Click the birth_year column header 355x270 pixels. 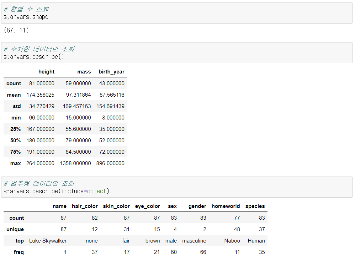tap(112, 72)
